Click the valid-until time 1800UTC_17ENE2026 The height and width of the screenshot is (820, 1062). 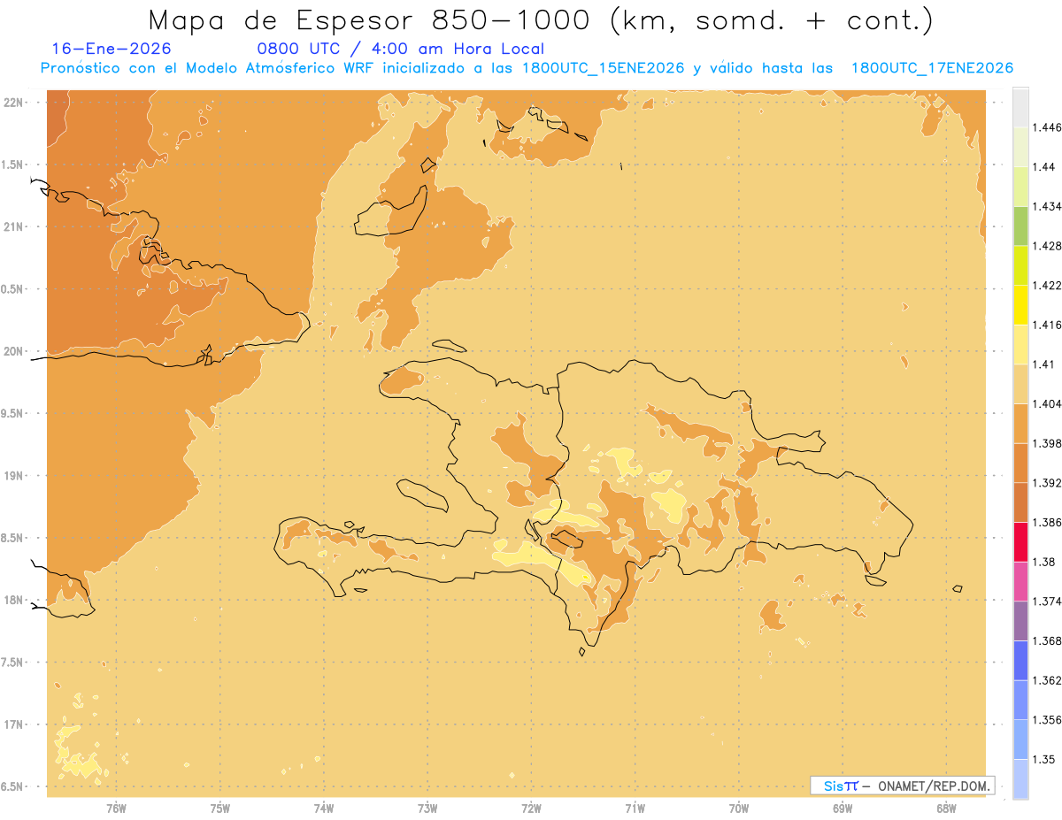pos(932,68)
